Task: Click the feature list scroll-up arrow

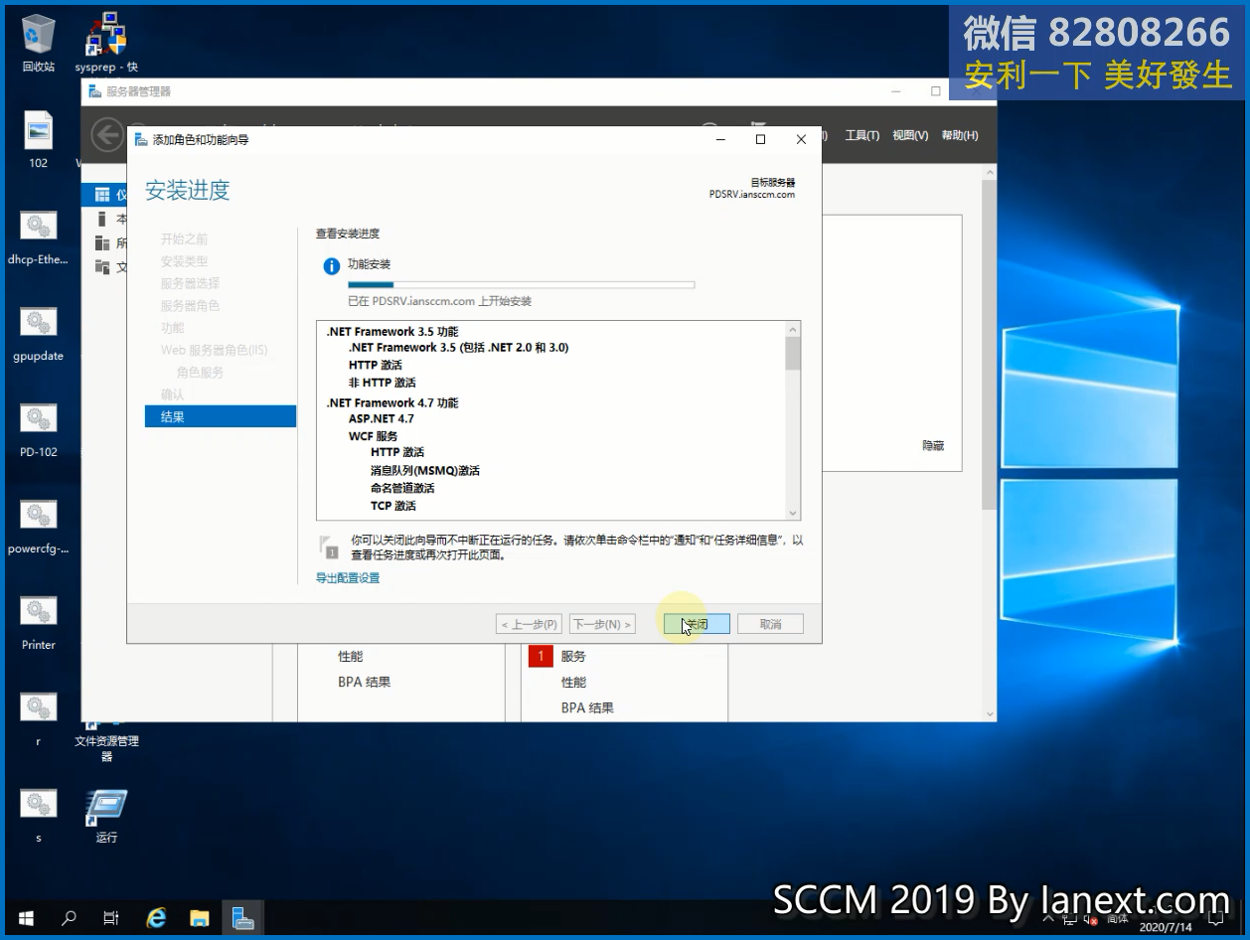Action: coord(793,330)
